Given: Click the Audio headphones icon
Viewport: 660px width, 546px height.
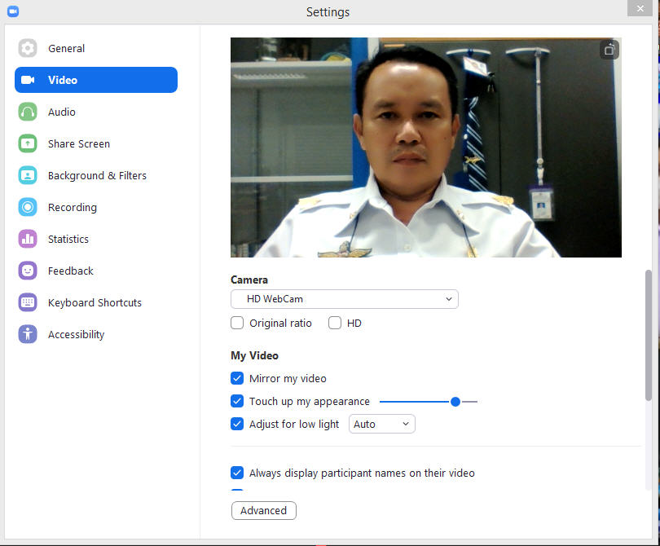Looking at the screenshot, I should click(28, 112).
